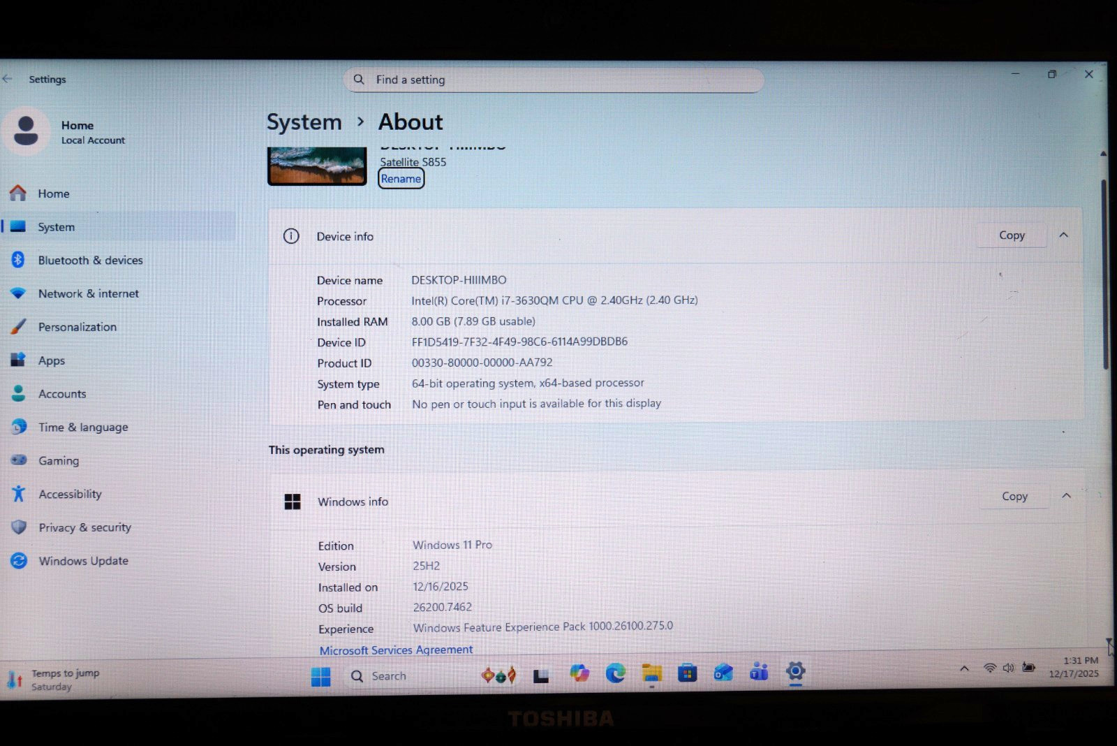Open Microsoft Store from the taskbar
The height and width of the screenshot is (746, 1117).
click(688, 673)
